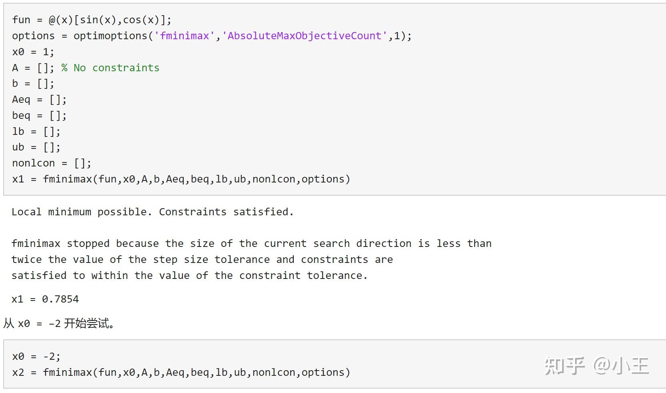Click the 'AbsoluteMaxObjectiveCount' option string
The width and height of the screenshot is (666, 393).
tap(304, 36)
